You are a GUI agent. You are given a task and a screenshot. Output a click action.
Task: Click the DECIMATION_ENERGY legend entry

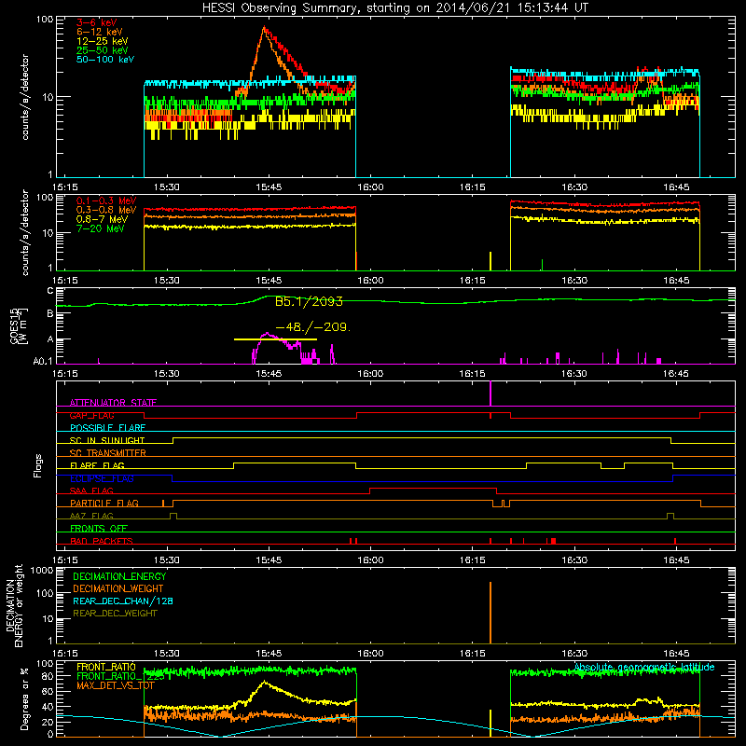(119, 576)
